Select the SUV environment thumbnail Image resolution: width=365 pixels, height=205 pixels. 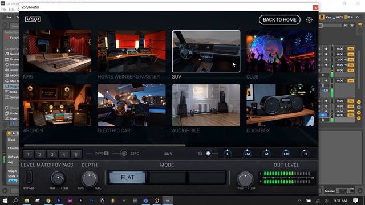(206, 51)
